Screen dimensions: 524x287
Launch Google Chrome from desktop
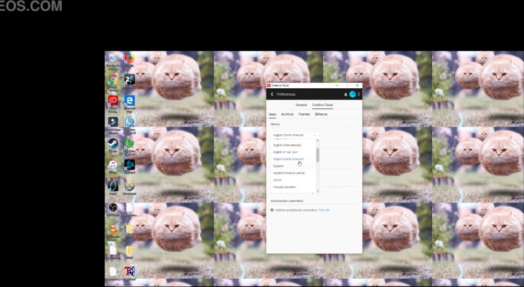pos(113,80)
